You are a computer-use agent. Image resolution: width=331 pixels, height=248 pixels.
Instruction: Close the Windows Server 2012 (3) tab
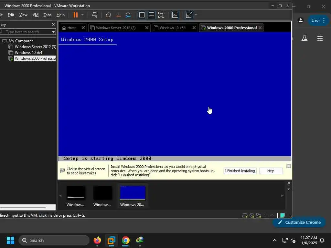147,28
